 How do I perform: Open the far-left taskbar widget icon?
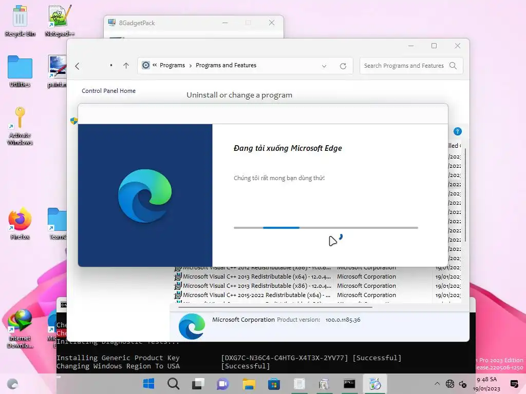coord(13,384)
